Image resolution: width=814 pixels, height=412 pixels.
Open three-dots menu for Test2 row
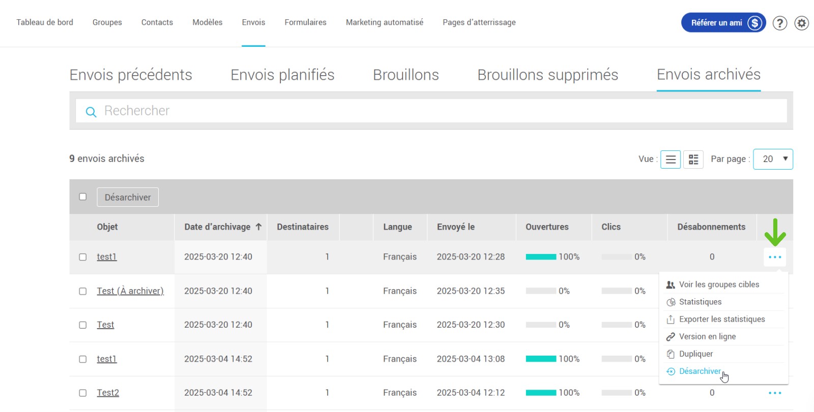pos(774,393)
